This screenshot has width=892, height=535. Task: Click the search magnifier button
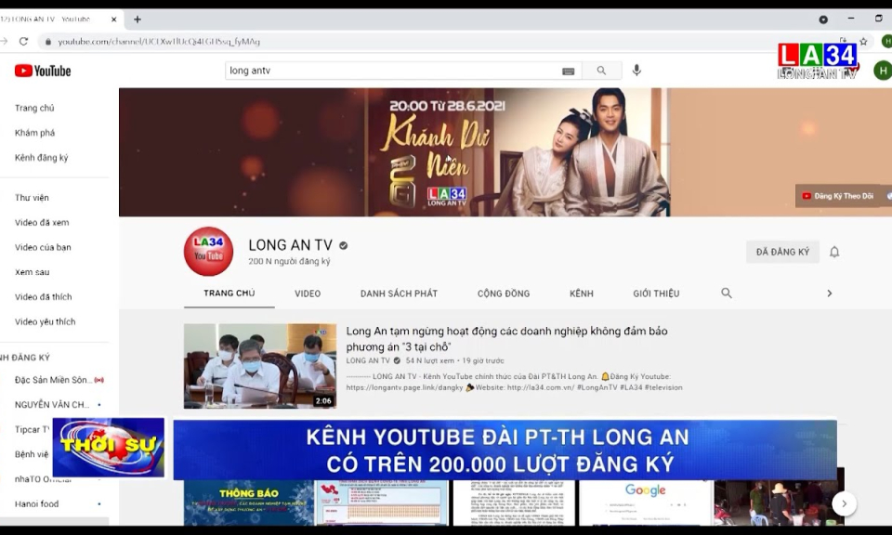coord(601,71)
